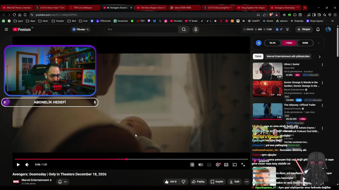
Task: Open a new browser tab
Action: click(305, 8)
